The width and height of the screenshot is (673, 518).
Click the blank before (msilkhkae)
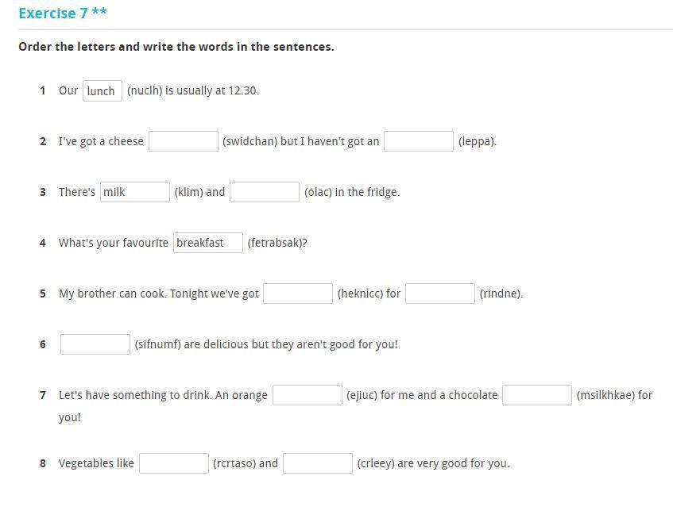click(x=536, y=395)
